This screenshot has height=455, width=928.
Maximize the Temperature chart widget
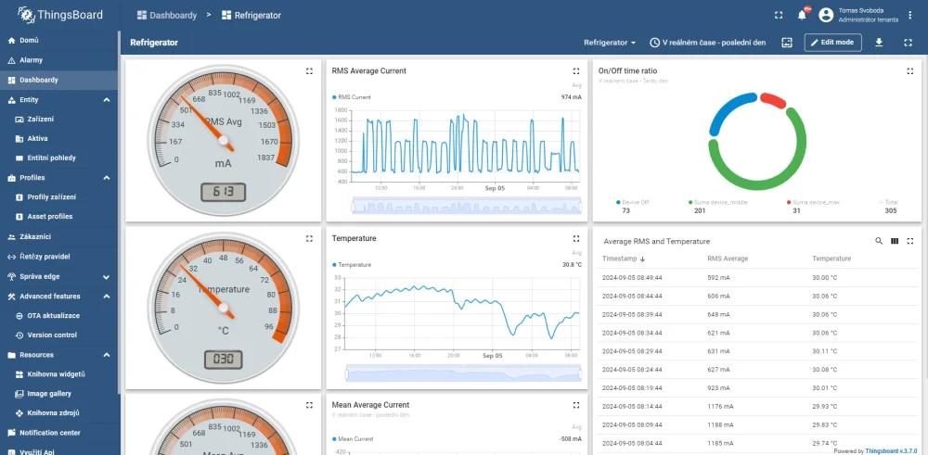tap(576, 239)
